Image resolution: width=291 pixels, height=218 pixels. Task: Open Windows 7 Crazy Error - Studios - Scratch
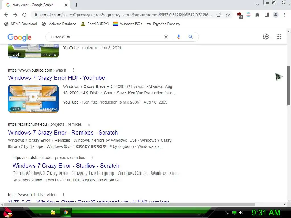pyautogui.click(x=66, y=166)
